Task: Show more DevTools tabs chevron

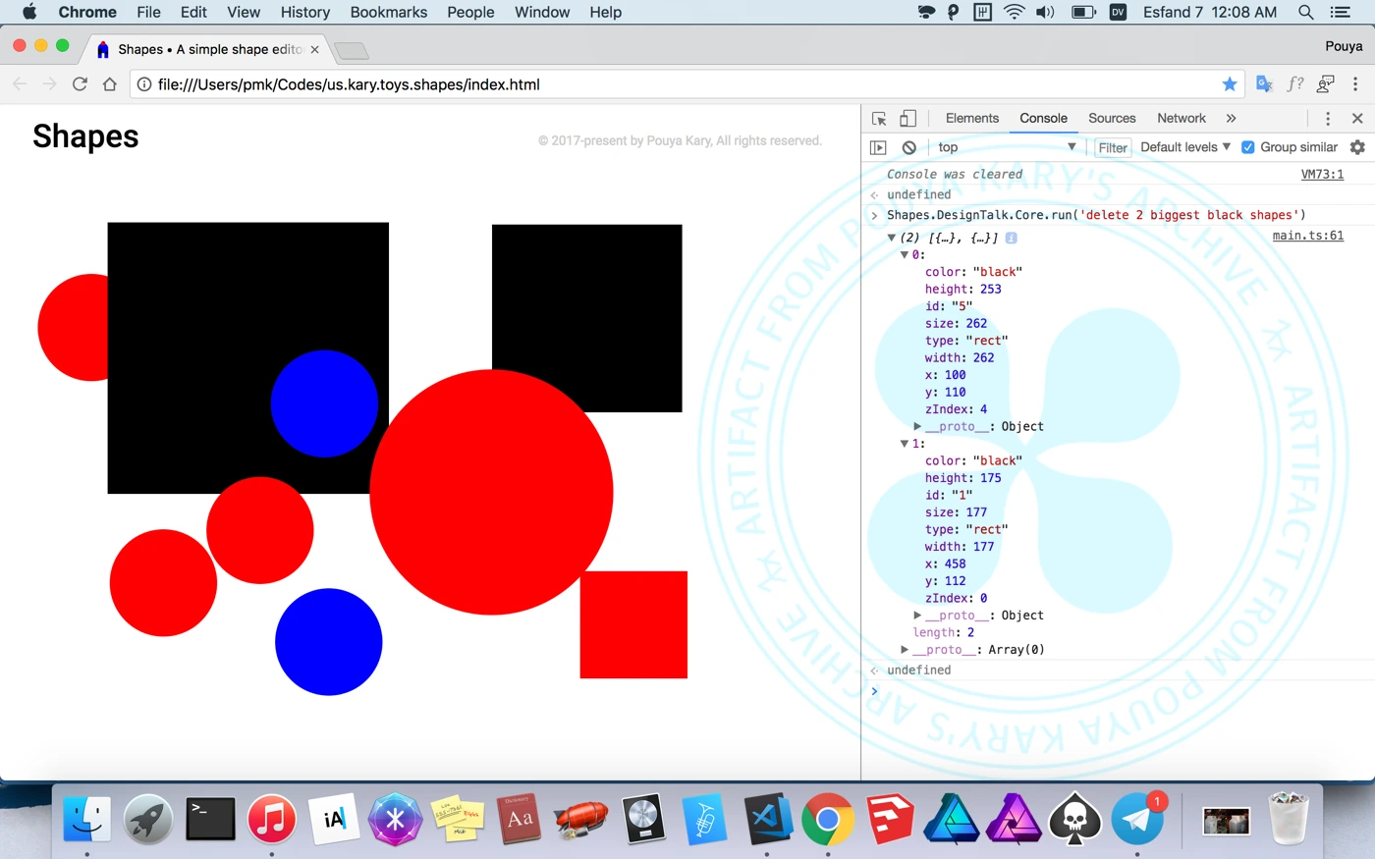Action: (1231, 119)
